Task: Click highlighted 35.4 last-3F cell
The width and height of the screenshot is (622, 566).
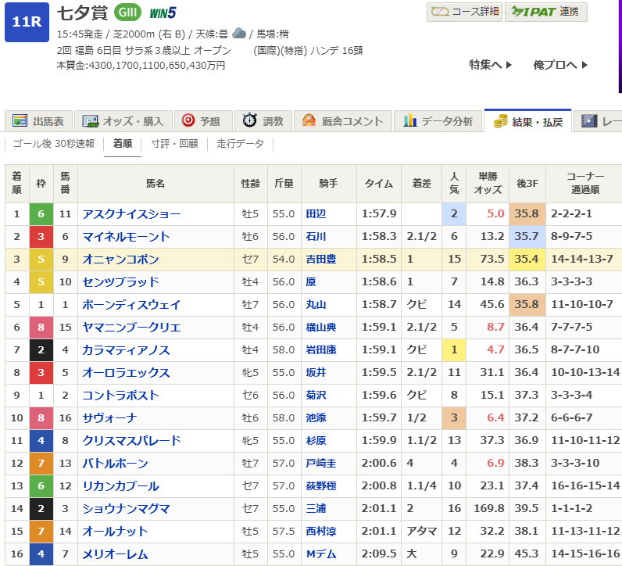Action: [x=527, y=260]
